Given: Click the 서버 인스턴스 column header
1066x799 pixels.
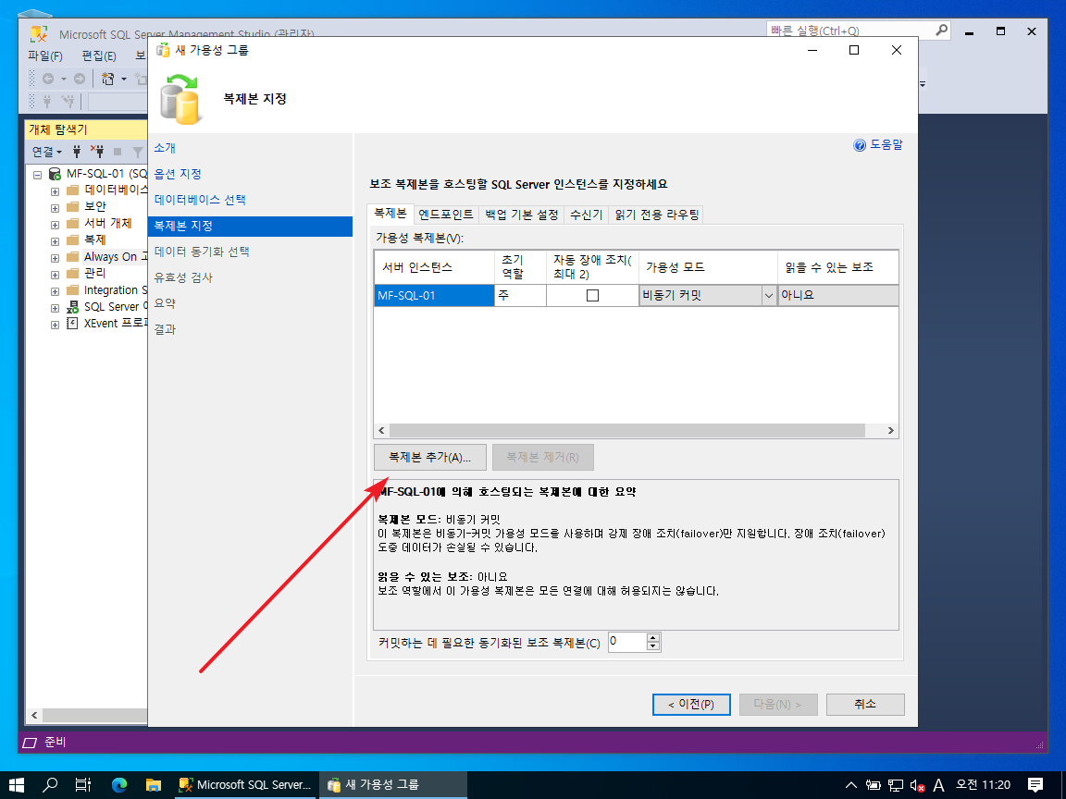Looking at the screenshot, I should 434,267.
